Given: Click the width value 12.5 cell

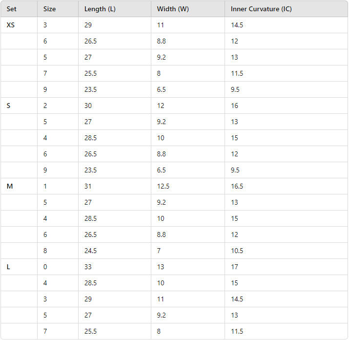Looking at the screenshot, I should [164, 186].
